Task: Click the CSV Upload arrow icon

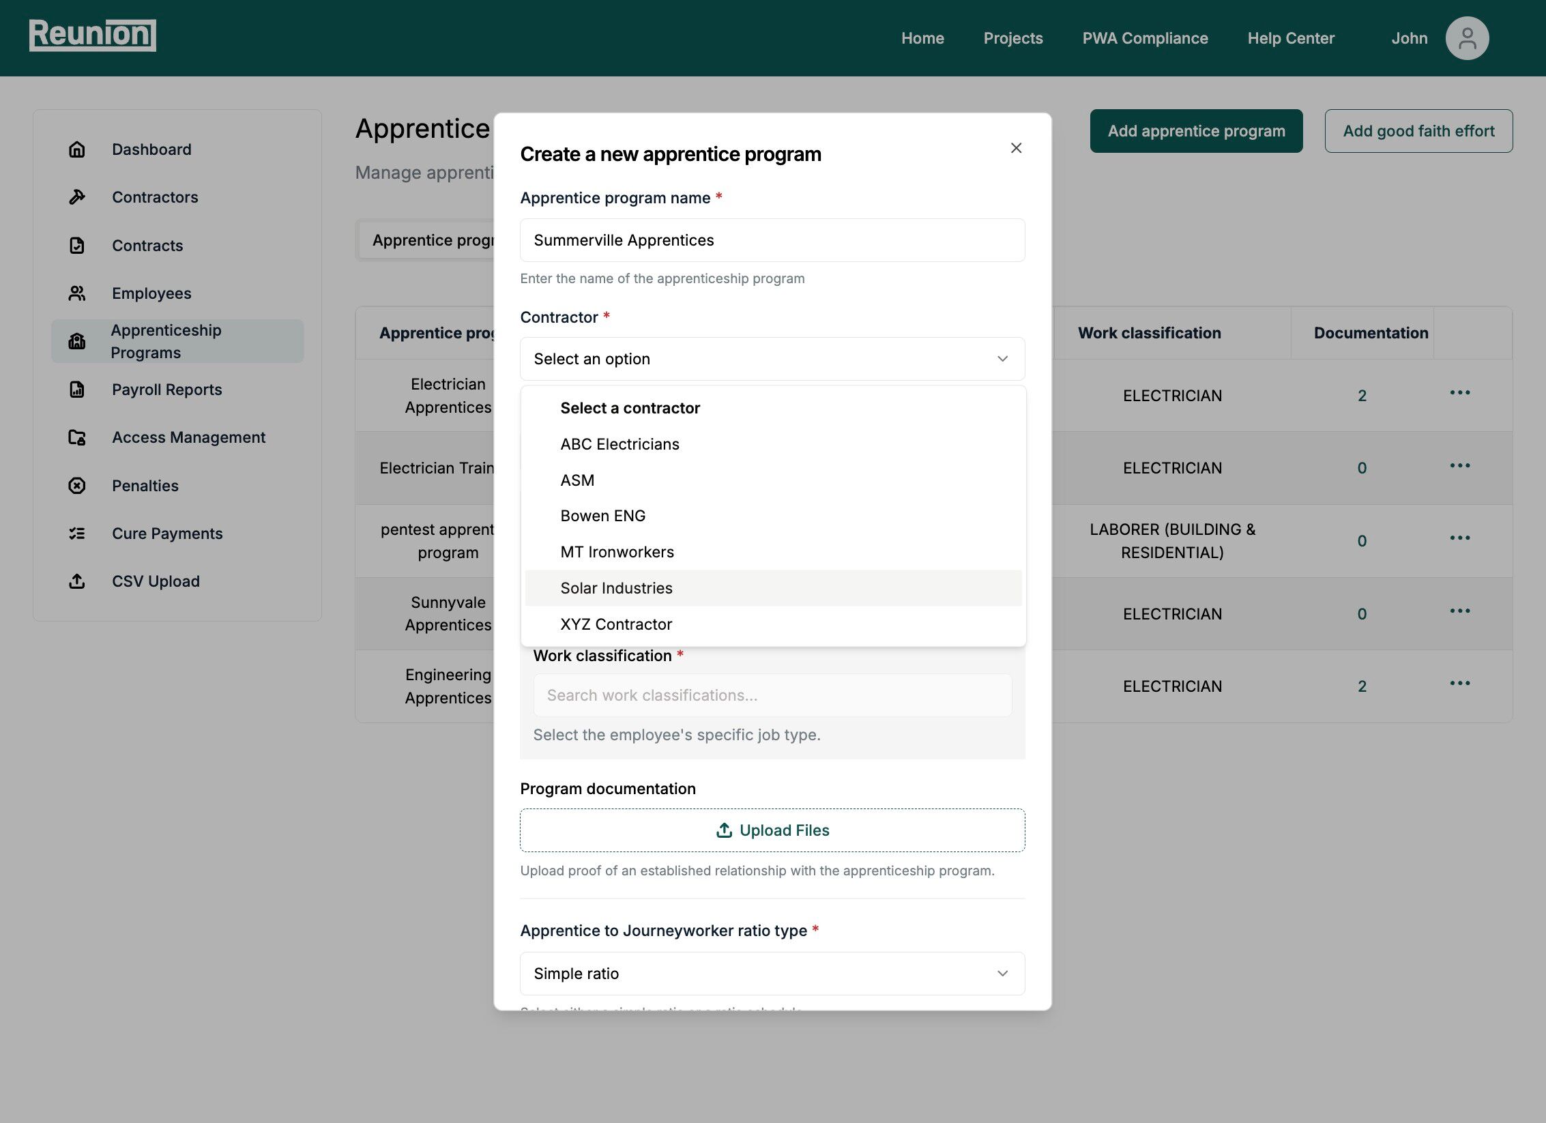Action: [77, 581]
